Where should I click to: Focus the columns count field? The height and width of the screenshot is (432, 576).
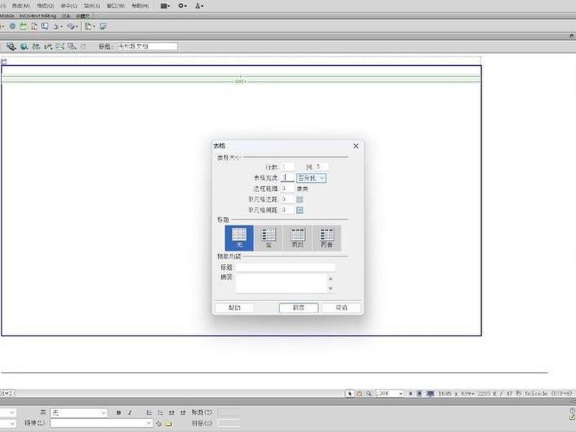(321, 167)
